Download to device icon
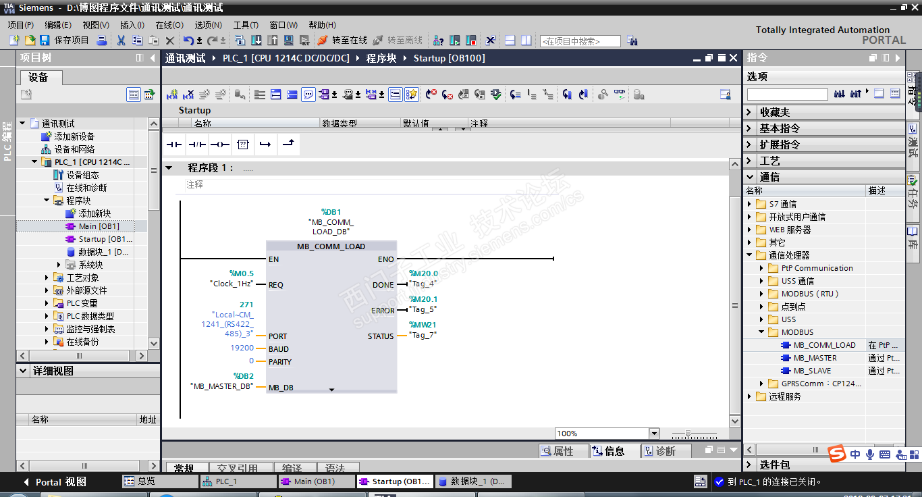The height and width of the screenshot is (497, 922). pos(257,41)
